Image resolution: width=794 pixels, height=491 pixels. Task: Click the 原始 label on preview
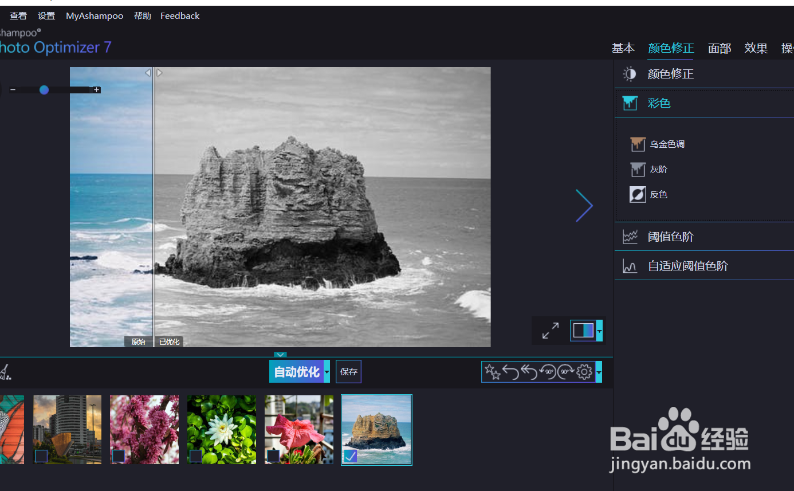click(x=138, y=342)
